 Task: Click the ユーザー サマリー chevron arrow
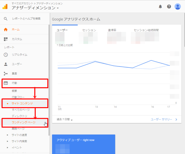pyautogui.click(x=176, y=119)
